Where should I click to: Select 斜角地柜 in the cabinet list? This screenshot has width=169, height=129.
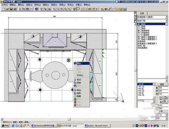[x=142, y=42]
